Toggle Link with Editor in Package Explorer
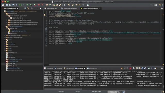165x93 pixels. (28, 9)
